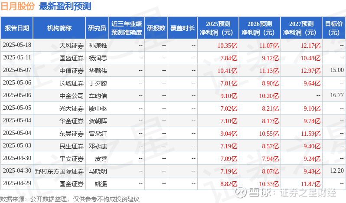Click the date 2025-04-29
The width and height of the screenshot is (346, 203).
point(17,183)
